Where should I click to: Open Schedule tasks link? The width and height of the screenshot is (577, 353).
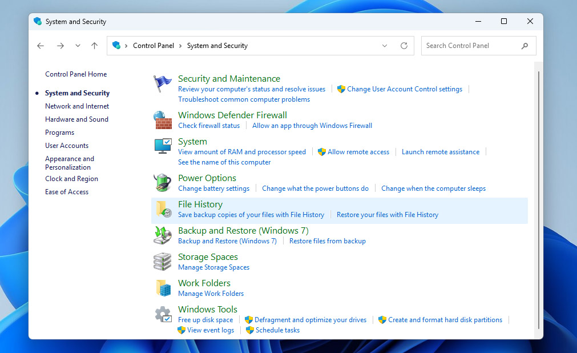[x=277, y=330]
